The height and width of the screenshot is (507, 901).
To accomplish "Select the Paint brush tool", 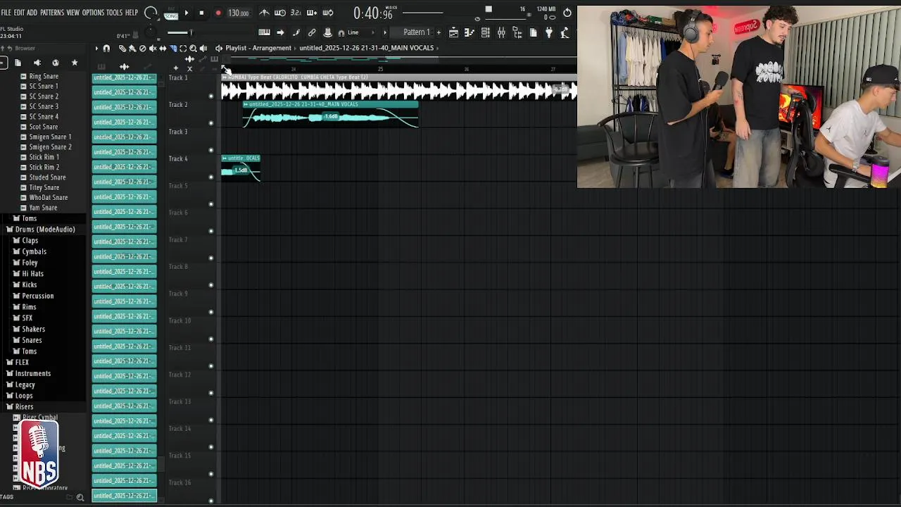I will (x=132, y=48).
